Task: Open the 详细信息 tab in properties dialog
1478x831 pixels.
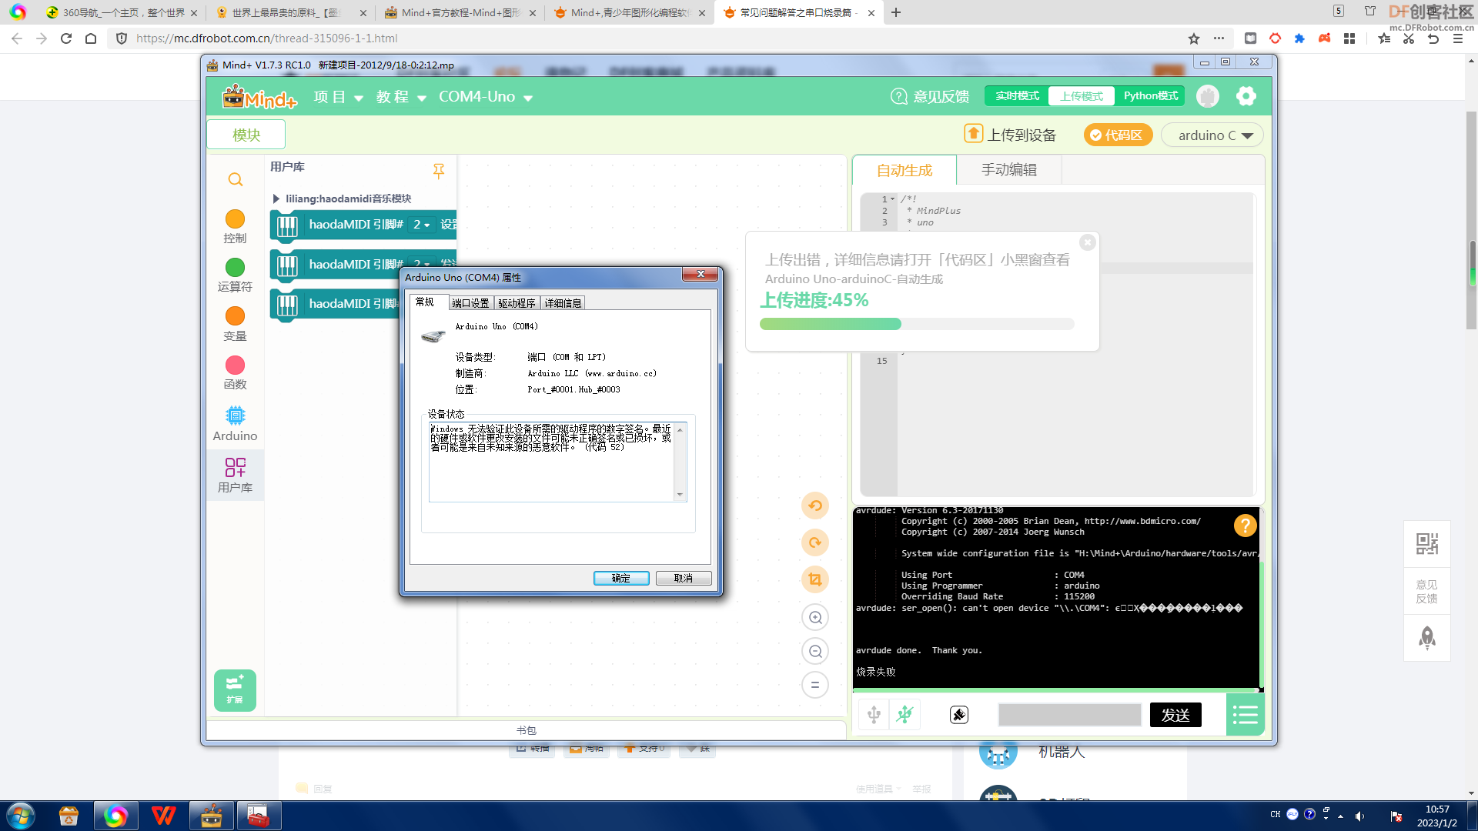Action: [x=563, y=303]
